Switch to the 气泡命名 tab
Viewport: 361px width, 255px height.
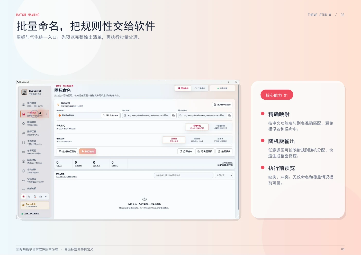(x=200, y=88)
